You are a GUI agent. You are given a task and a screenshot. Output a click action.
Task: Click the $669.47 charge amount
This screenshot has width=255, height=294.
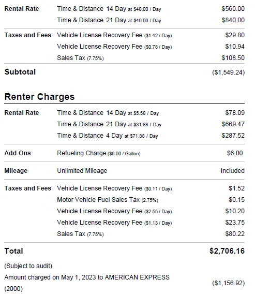coord(233,124)
